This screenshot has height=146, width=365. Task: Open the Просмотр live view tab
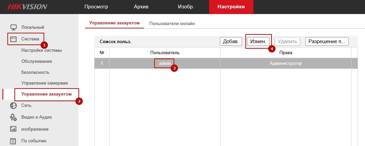tap(96, 7)
